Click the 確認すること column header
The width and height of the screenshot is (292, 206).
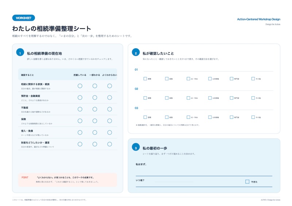(27, 75)
